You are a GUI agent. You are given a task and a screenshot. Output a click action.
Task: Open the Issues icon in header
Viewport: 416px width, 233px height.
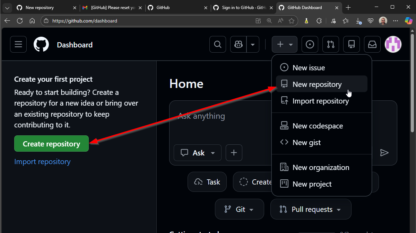tap(310, 44)
